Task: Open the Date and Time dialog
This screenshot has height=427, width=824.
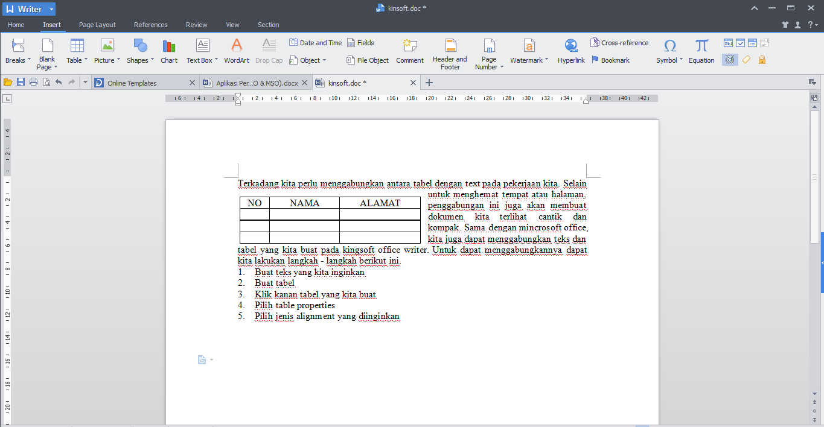Action: [315, 42]
